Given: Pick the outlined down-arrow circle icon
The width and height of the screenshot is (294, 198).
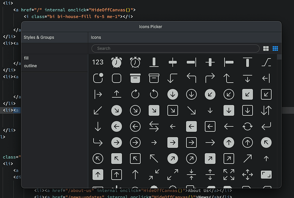Looking at the screenshot, I should tap(191, 94).
